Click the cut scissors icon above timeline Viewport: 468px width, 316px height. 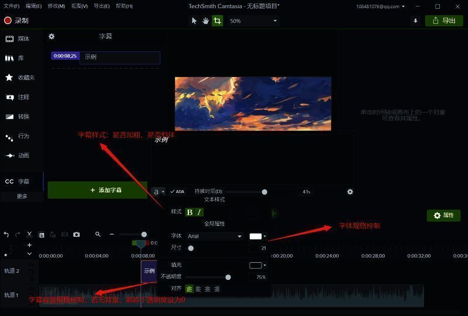pyautogui.click(x=29, y=234)
